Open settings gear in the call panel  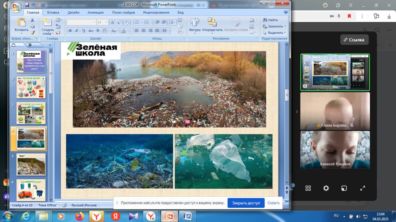click(326, 188)
